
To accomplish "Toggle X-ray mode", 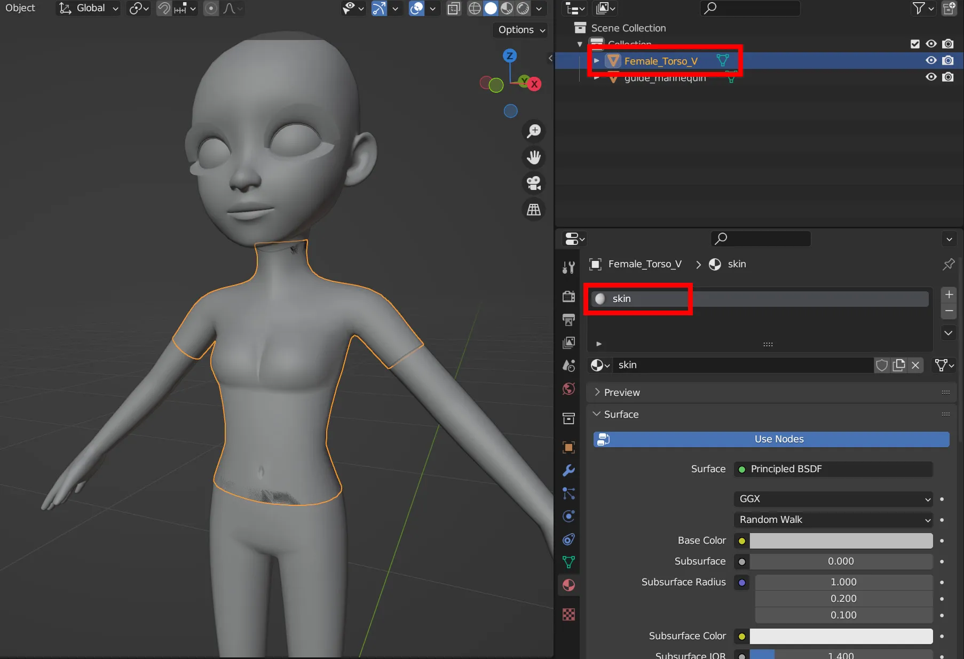I will click(x=454, y=8).
